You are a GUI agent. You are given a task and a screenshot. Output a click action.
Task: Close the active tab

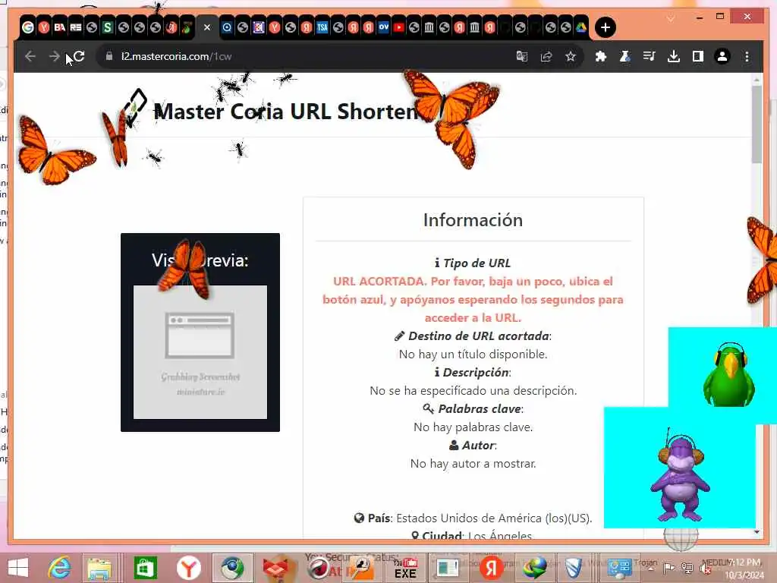(x=207, y=27)
